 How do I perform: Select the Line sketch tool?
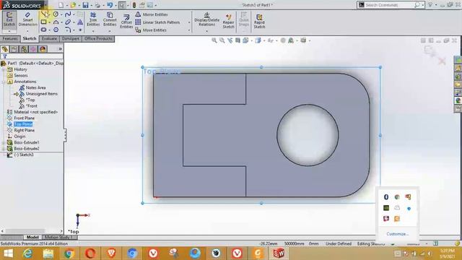[x=44, y=14]
